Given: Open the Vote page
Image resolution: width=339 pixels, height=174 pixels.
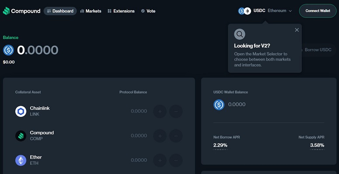Looking at the screenshot, I should click(x=148, y=11).
